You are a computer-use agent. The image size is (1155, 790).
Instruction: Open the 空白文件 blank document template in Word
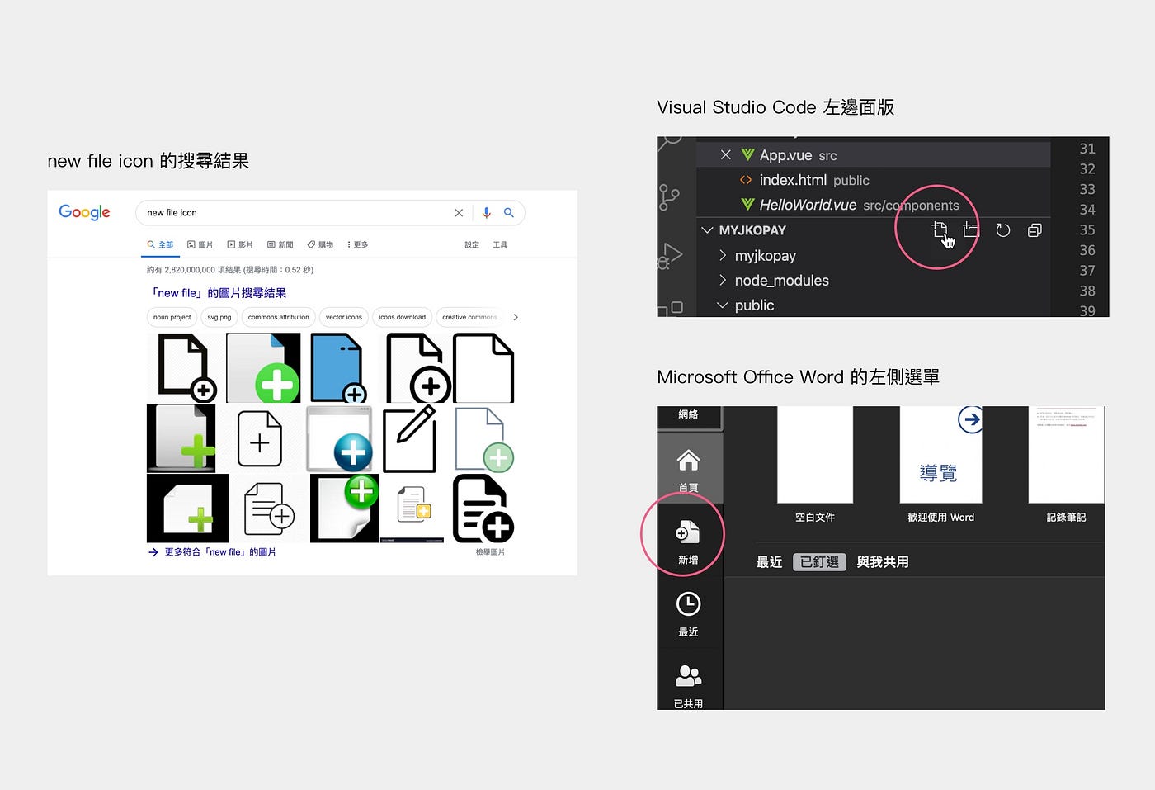pyautogui.click(x=815, y=466)
